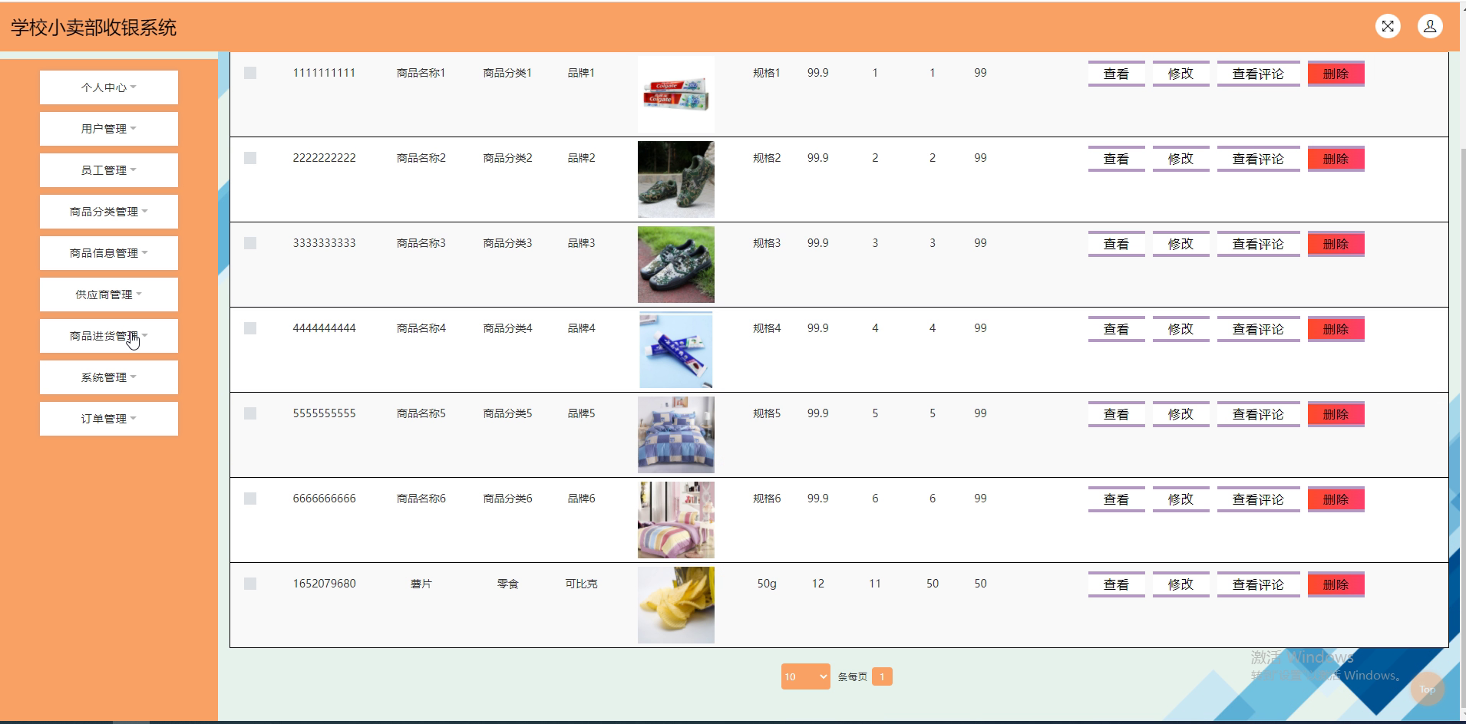1466x724 pixels.
Task: Expand the 商品进货管理 sidebar menu
Action: [x=109, y=336]
